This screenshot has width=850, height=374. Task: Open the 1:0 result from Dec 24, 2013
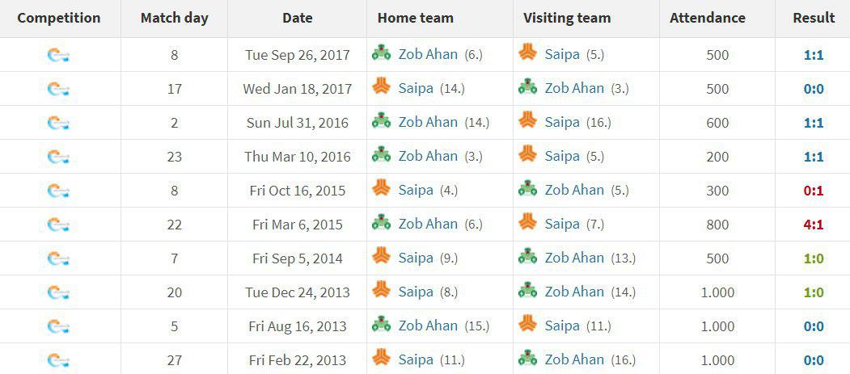[813, 292]
